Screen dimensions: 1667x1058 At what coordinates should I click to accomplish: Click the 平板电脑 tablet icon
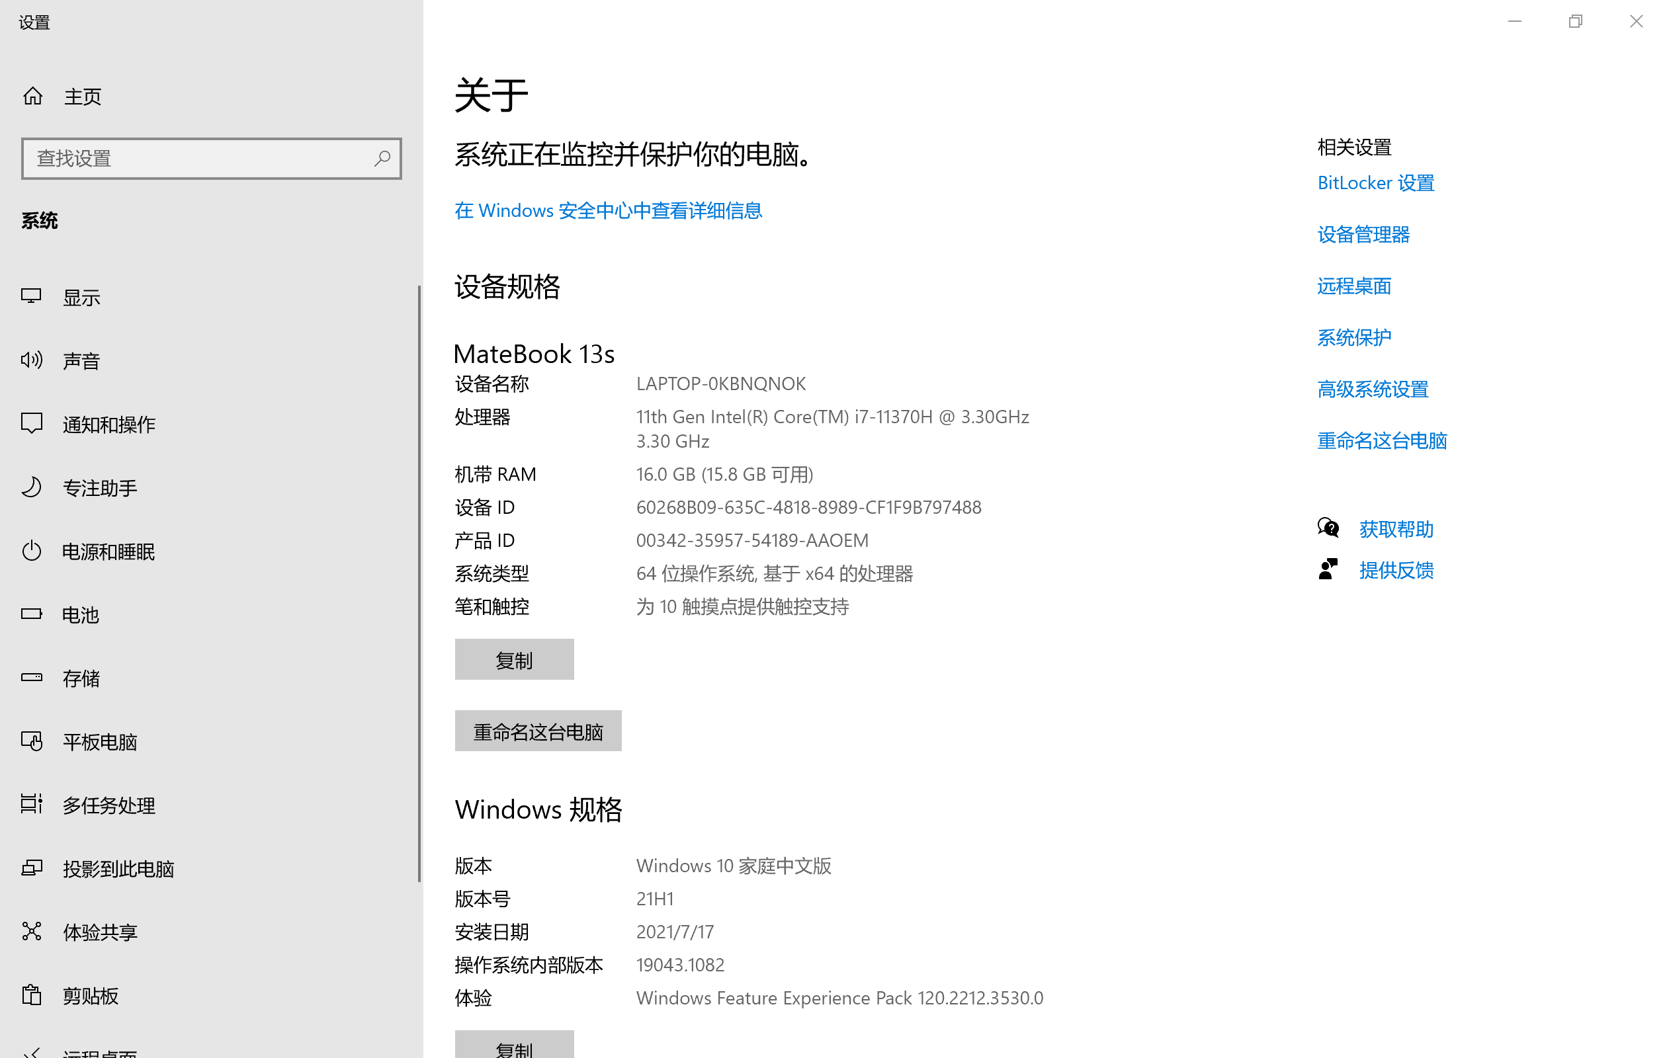[x=31, y=741]
